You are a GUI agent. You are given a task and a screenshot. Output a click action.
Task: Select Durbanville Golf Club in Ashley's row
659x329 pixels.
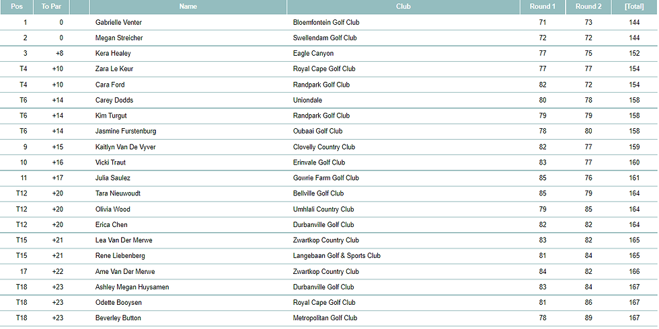(x=323, y=287)
